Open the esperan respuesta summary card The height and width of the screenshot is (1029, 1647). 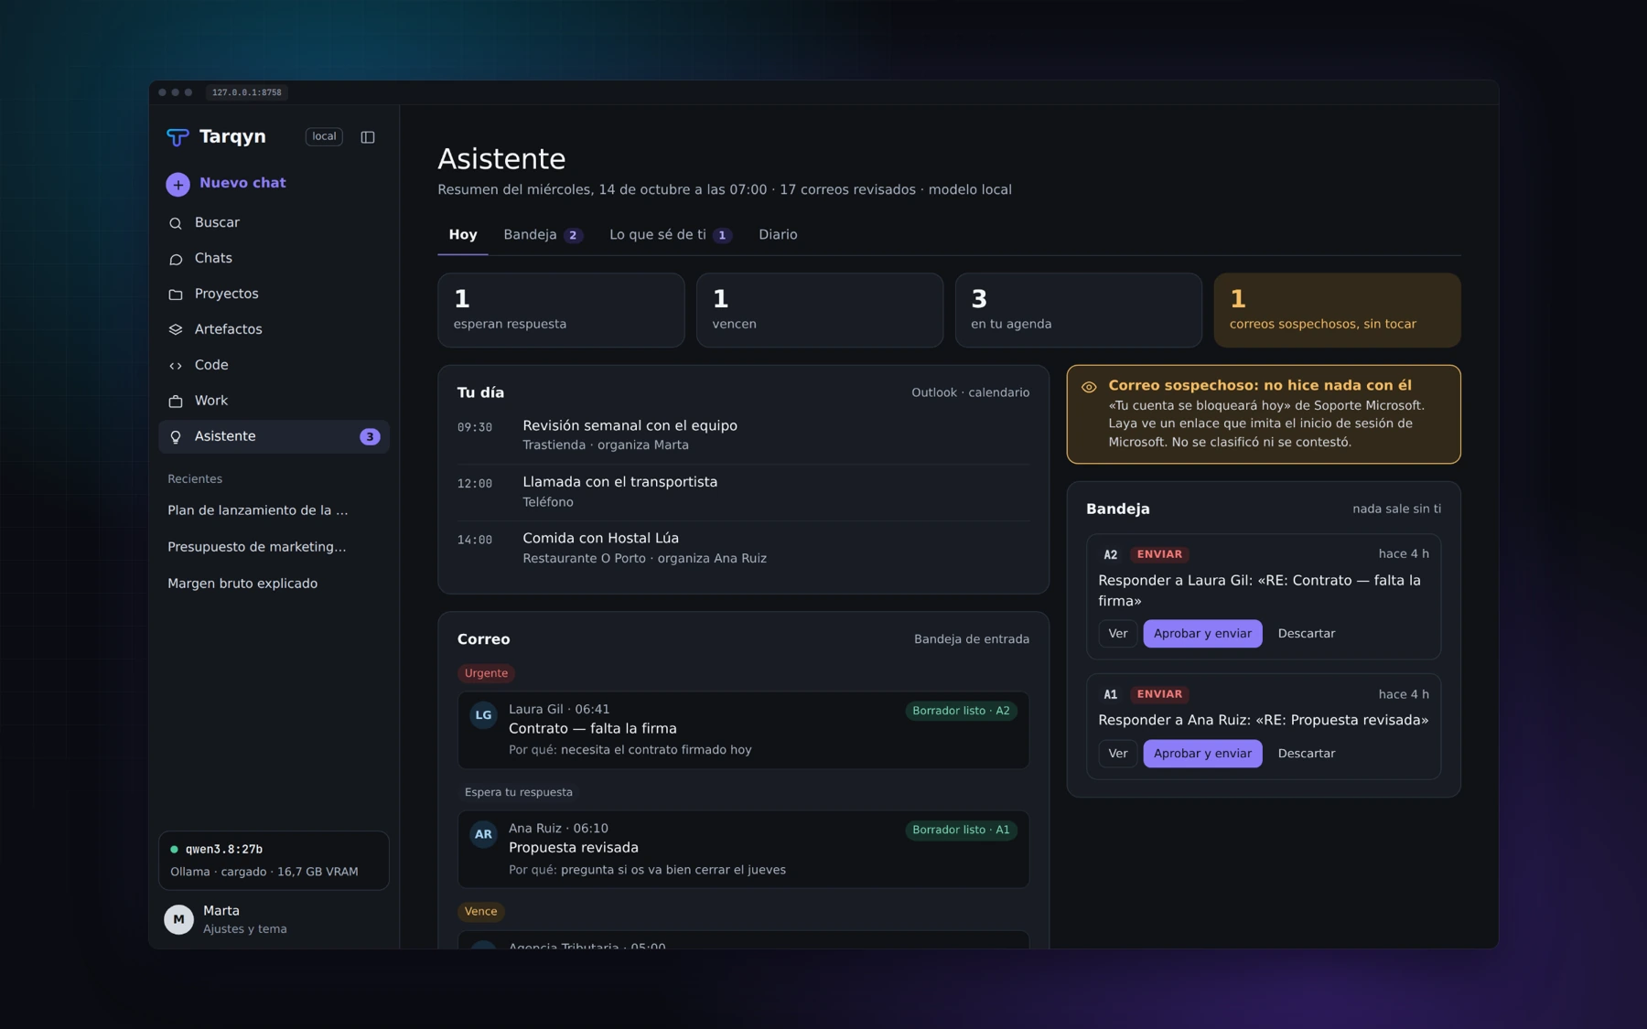point(561,310)
